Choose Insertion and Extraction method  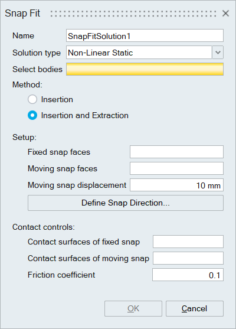(x=32, y=115)
